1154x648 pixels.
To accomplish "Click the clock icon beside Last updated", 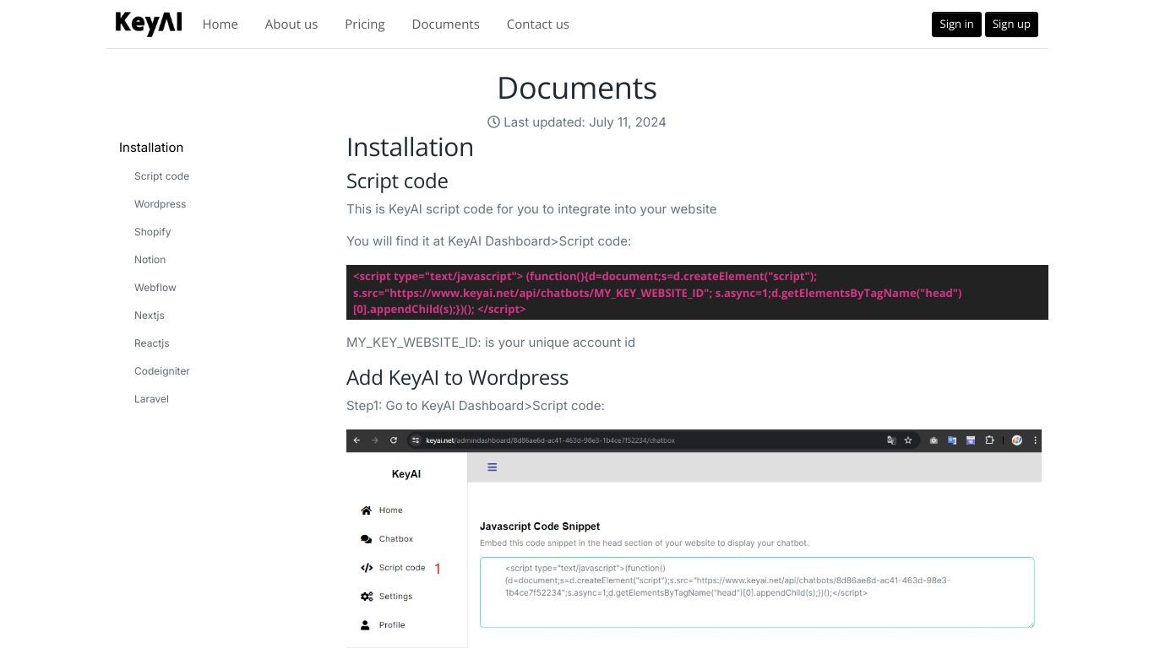I will pos(494,122).
